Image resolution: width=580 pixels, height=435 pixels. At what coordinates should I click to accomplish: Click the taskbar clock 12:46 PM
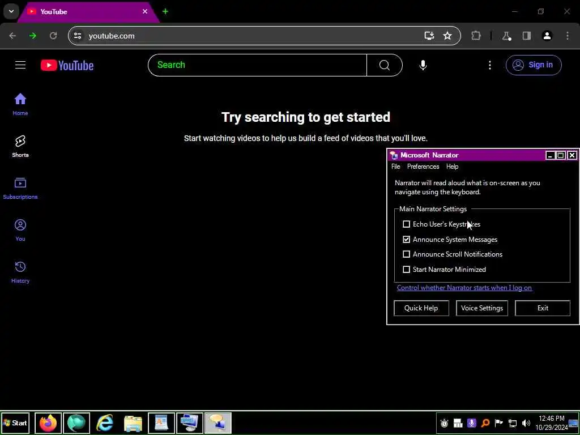[551, 423]
